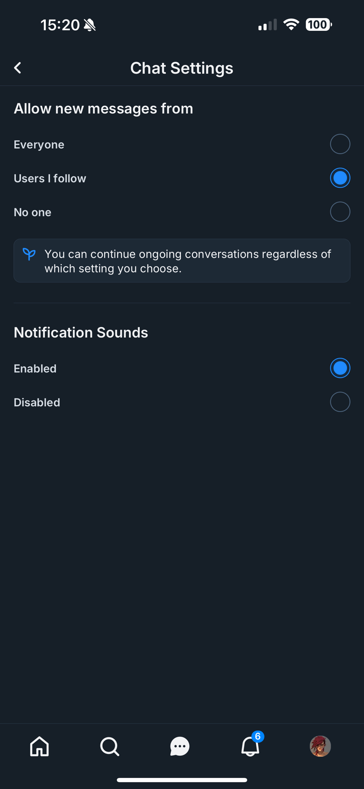This screenshot has width=364, height=789.
Task: Open the Home tab icon
Action: [39, 746]
